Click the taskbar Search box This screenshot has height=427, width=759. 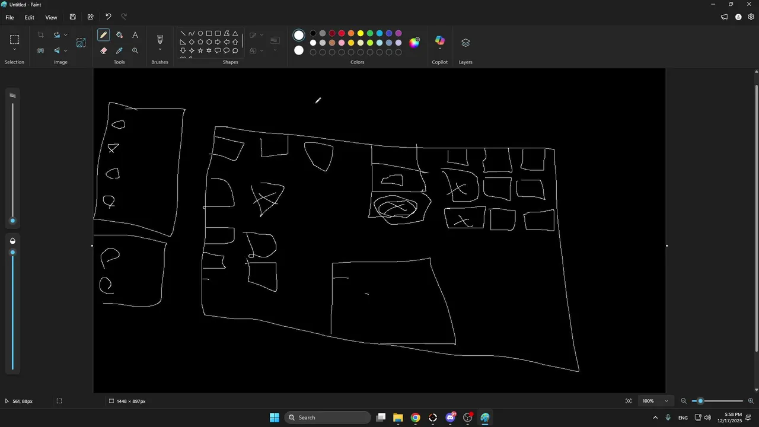point(327,418)
